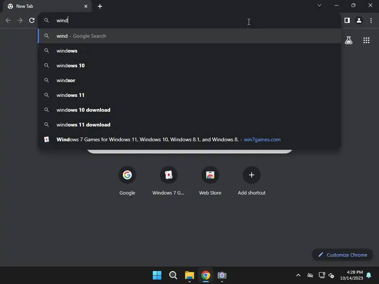Viewport: 379px width, 284px height.
Task: Open the Chrome profile avatar
Action: click(359, 21)
